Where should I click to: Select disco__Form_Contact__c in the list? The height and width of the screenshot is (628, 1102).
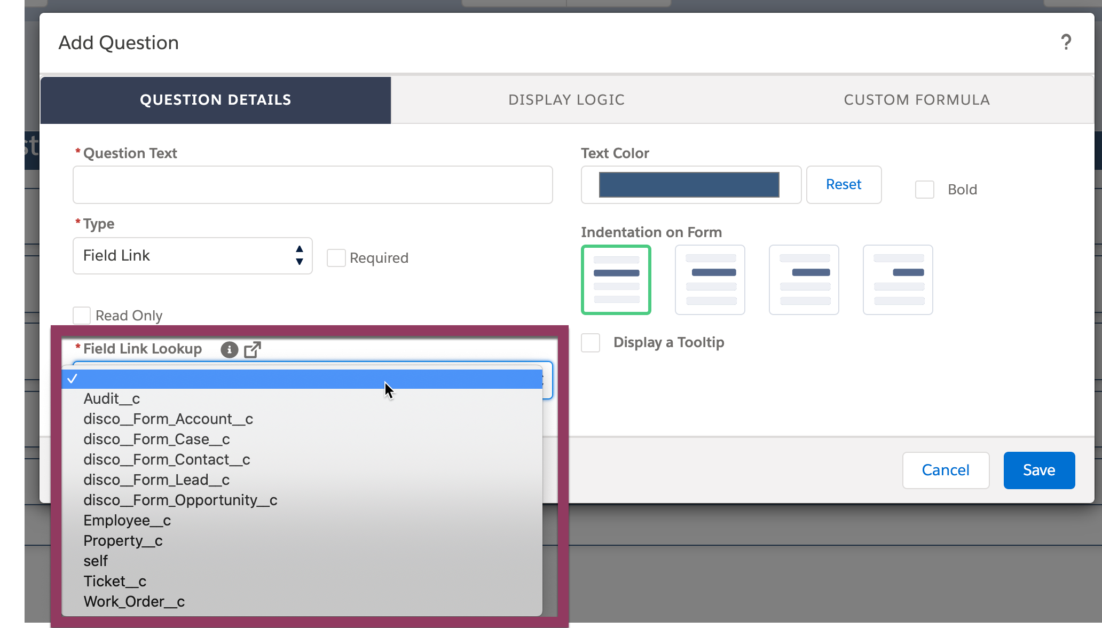pyautogui.click(x=302, y=460)
